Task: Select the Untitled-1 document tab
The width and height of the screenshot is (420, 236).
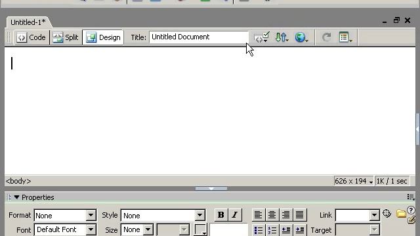Action: [x=28, y=22]
